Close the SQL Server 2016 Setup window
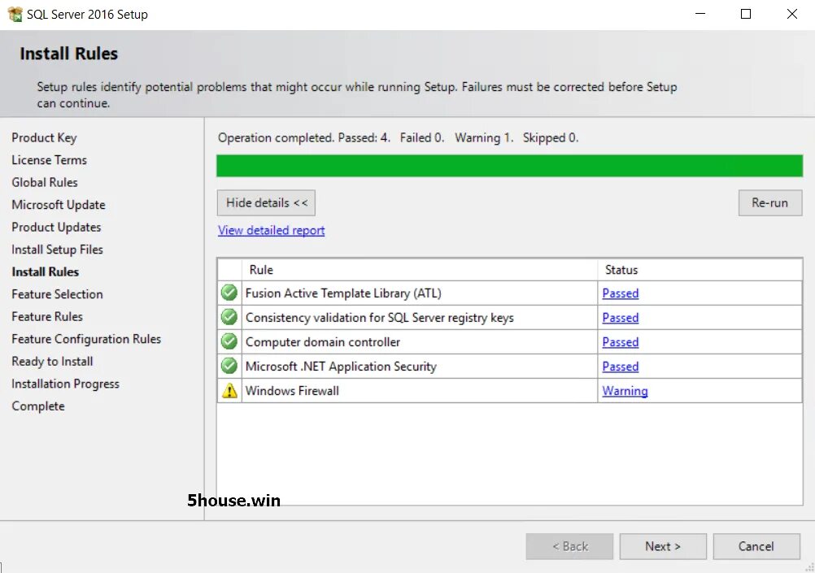Viewport: 815px width, 573px height. [791, 14]
